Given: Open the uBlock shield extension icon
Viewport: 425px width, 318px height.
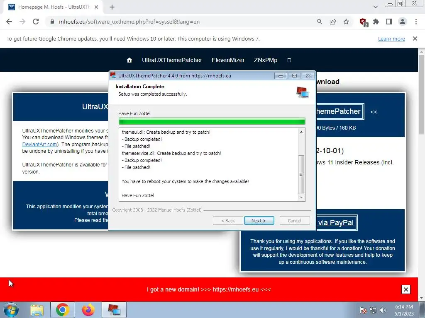Looking at the screenshot, I should [363, 22].
